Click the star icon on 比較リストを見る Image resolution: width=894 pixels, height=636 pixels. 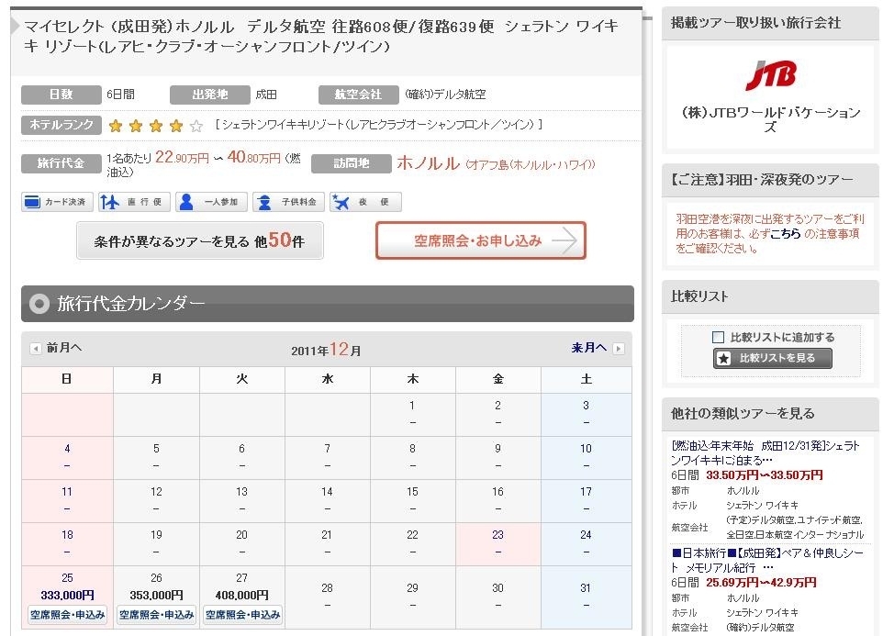[x=723, y=359]
